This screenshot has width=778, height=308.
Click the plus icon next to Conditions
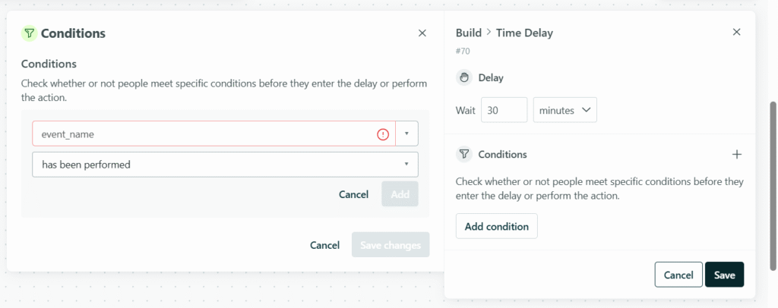(736, 154)
